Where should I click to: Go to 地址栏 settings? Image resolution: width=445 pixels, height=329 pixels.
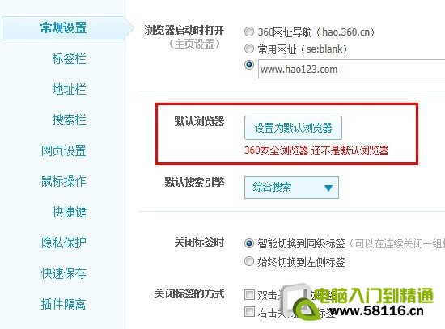click(x=69, y=89)
